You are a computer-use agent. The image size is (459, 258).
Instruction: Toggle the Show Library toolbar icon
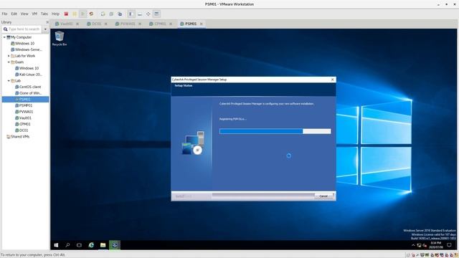pyautogui.click(x=131, y=14)
